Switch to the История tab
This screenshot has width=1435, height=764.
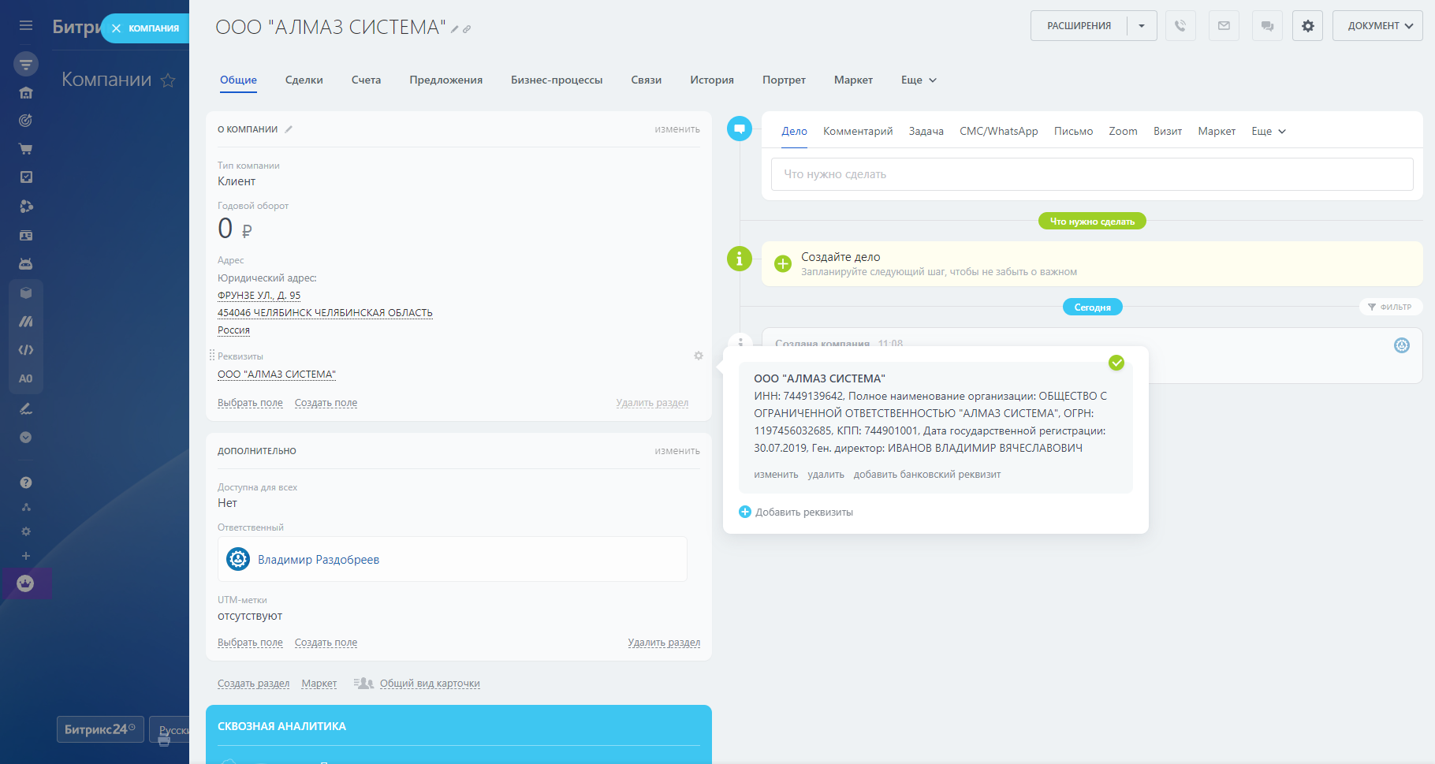click(712, 80)
